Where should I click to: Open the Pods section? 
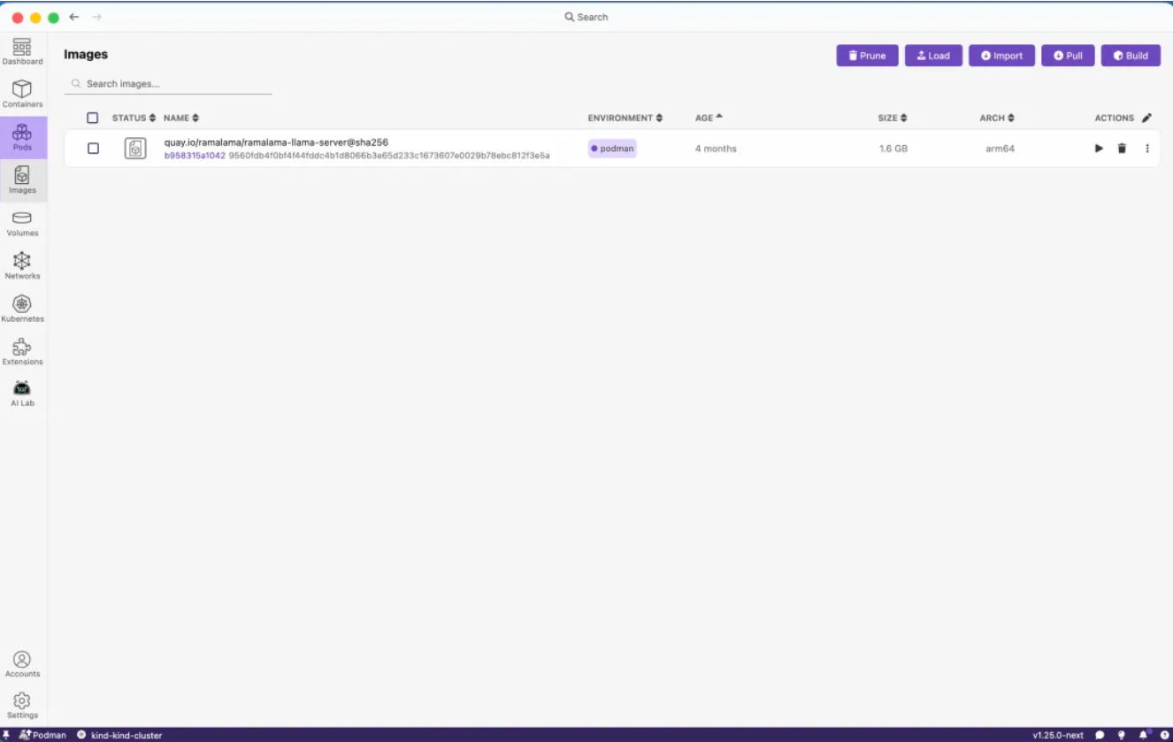coord(22,137)
